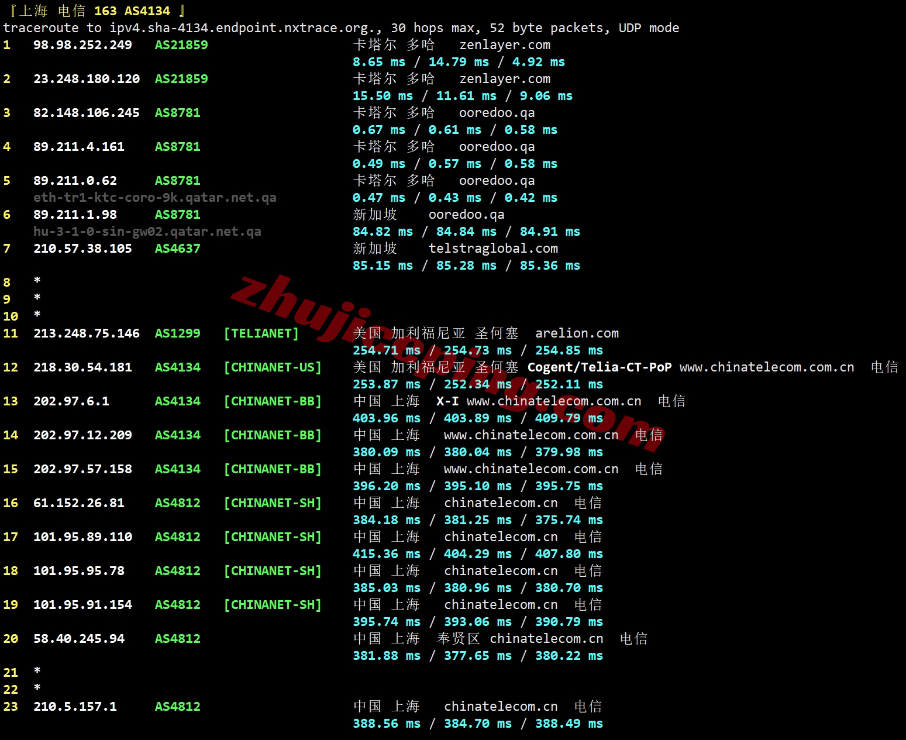
Task: Click IP 61.152.26.81 on hop 16
Action: (79, 503)
